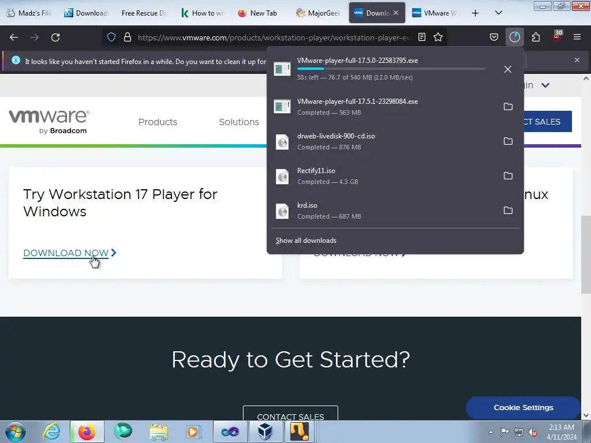The width and height of the screenshot is (591, 443).
Task: Open the Firefox hamburger menu
Action: coord(577,37)
